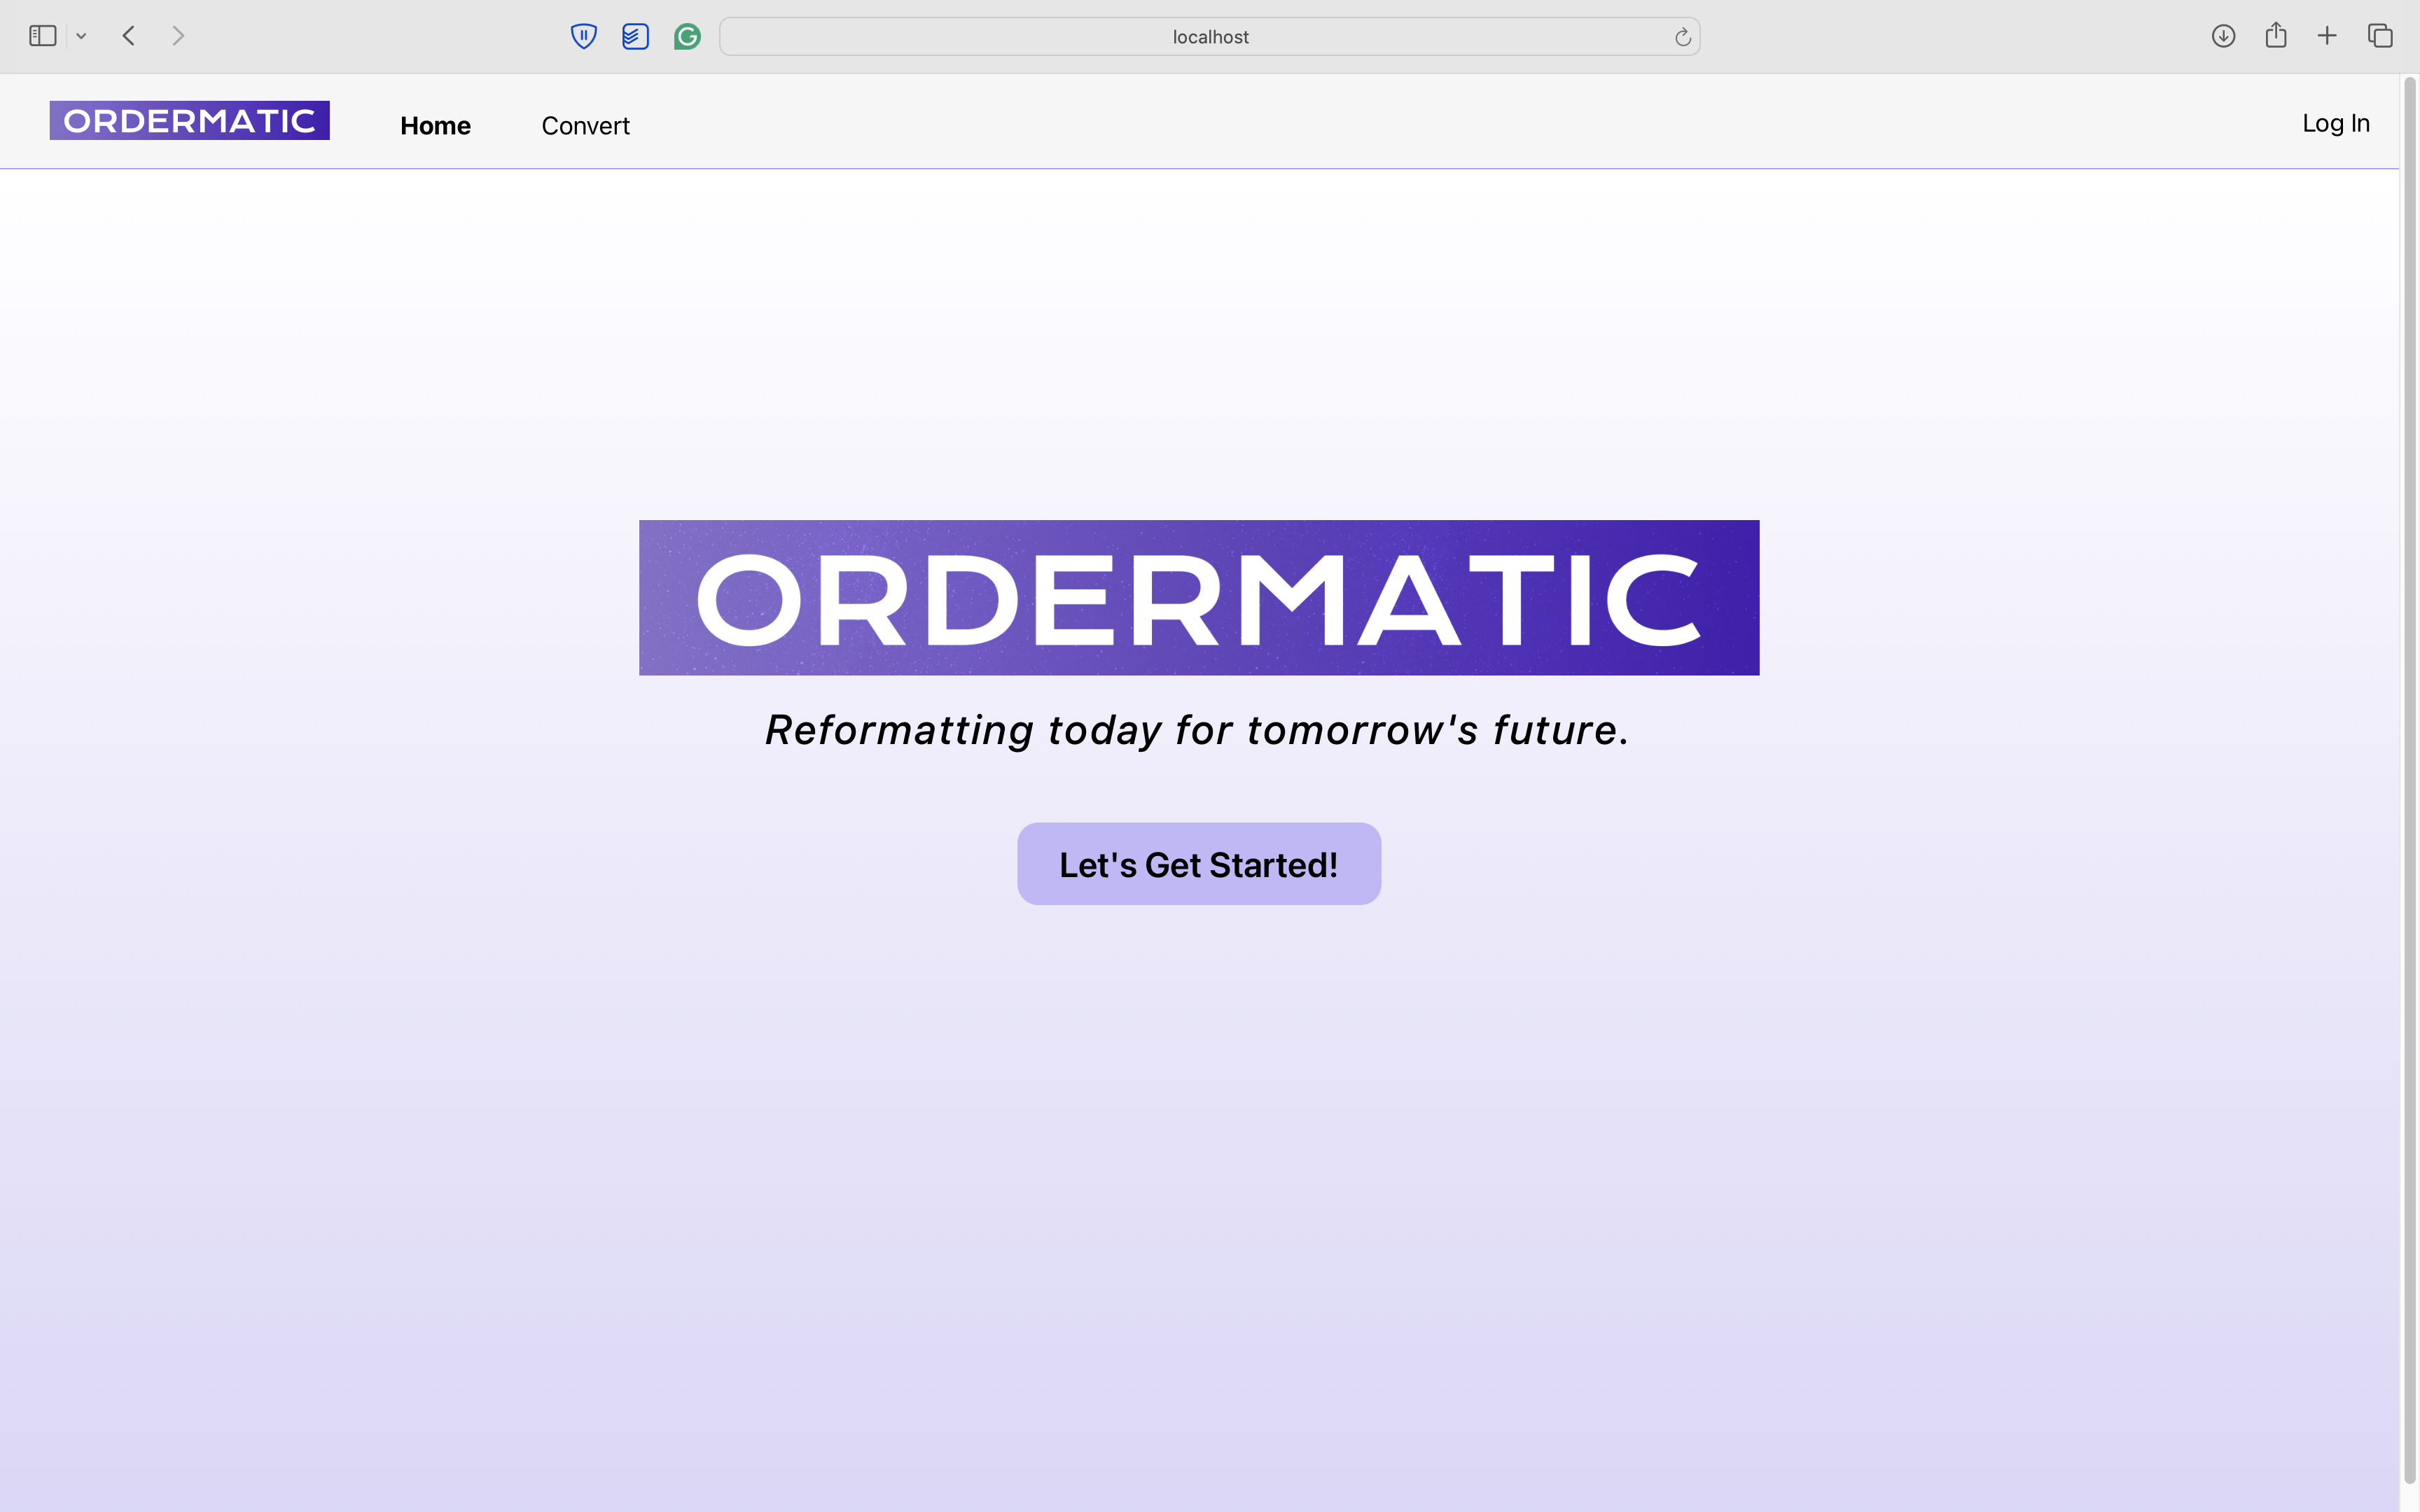The height and width of the screenshot is (1512, 2420).
Task: Toggle the Safari sidebar icon
Action: 42,36
